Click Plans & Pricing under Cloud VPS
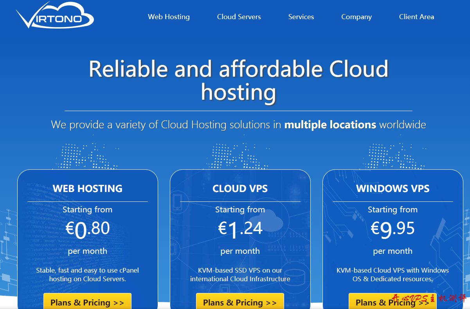Screen dimensions: 470x309 tap(240, 301)
